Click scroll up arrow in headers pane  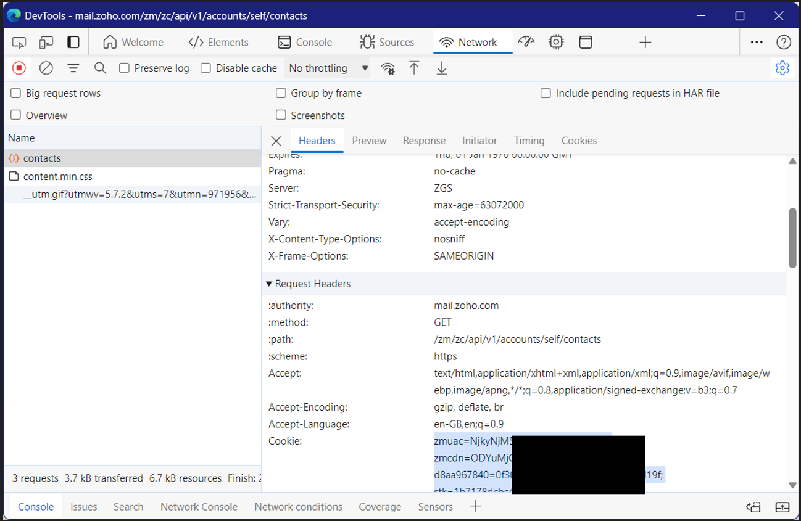pos(792,162)
